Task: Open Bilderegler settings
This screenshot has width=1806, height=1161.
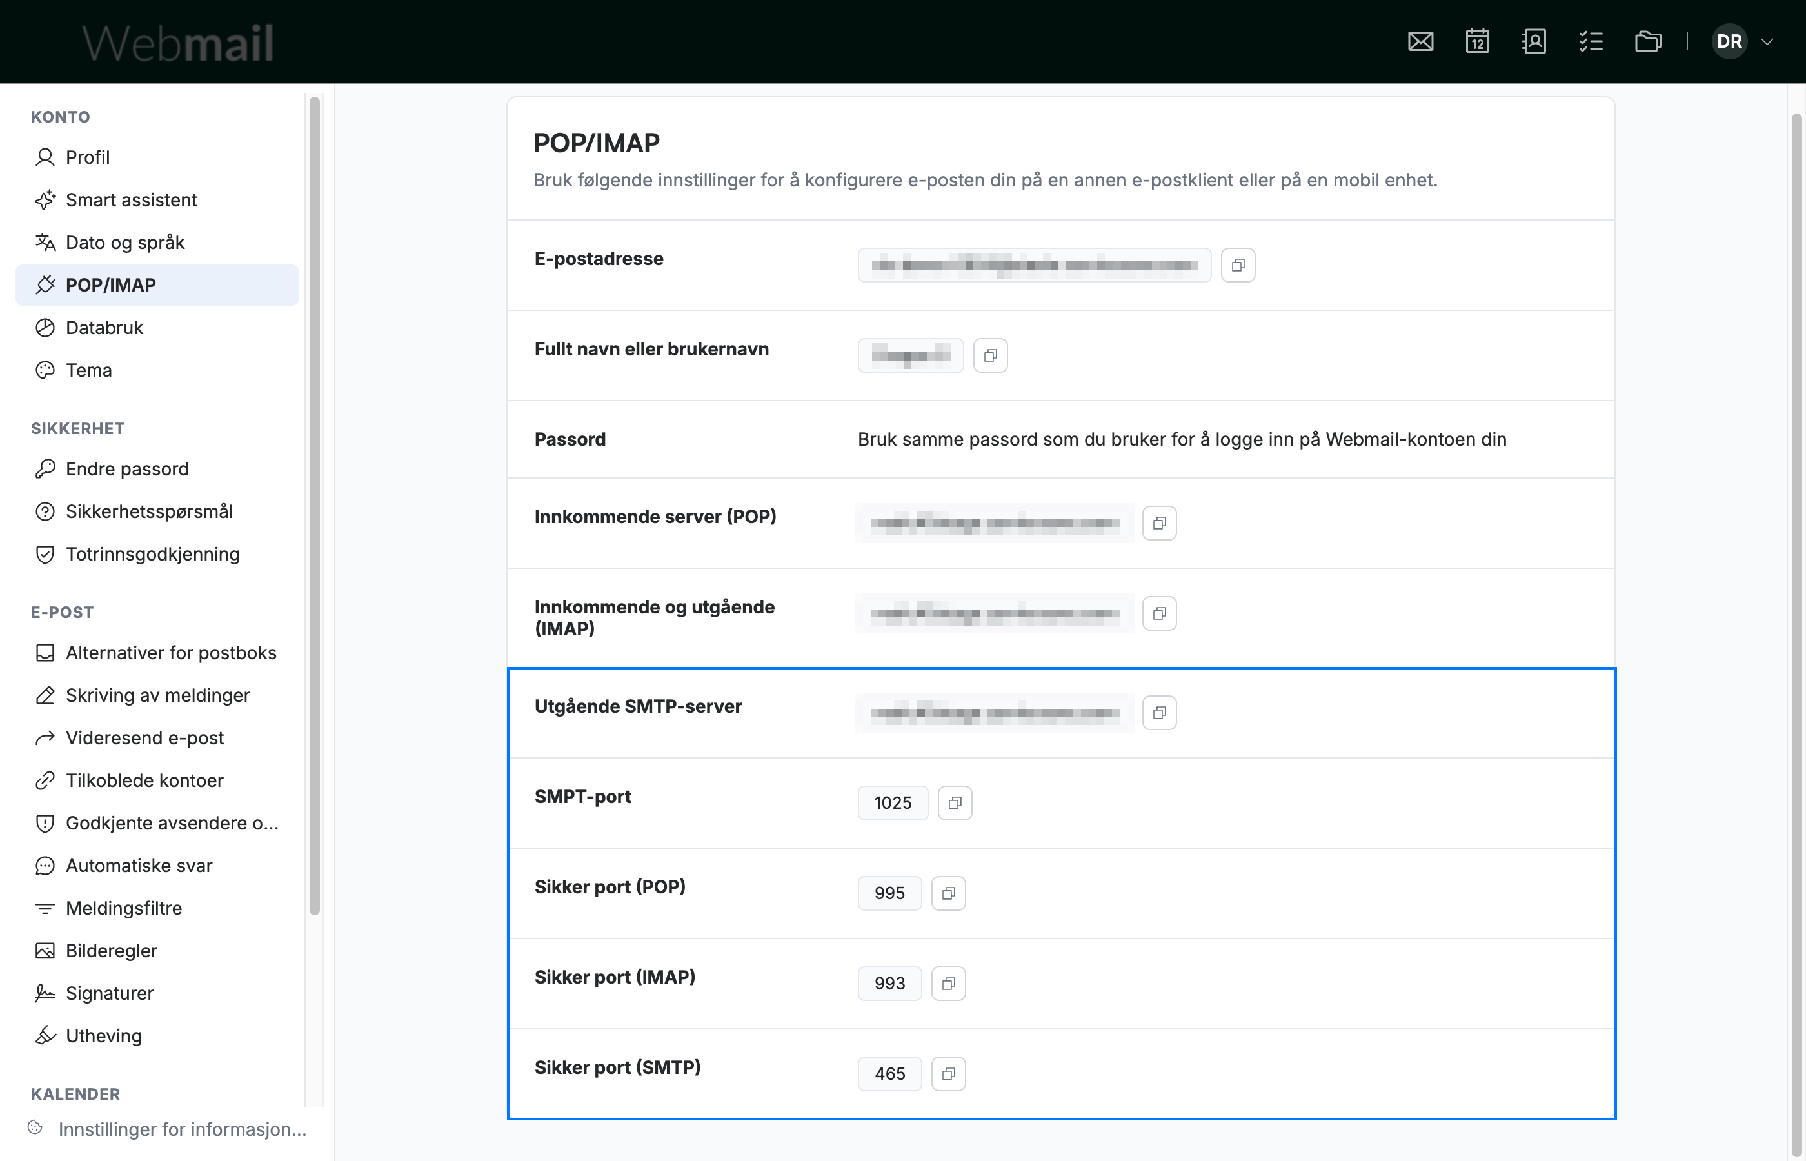Action: pyautogui.click(x=157, y=951)
